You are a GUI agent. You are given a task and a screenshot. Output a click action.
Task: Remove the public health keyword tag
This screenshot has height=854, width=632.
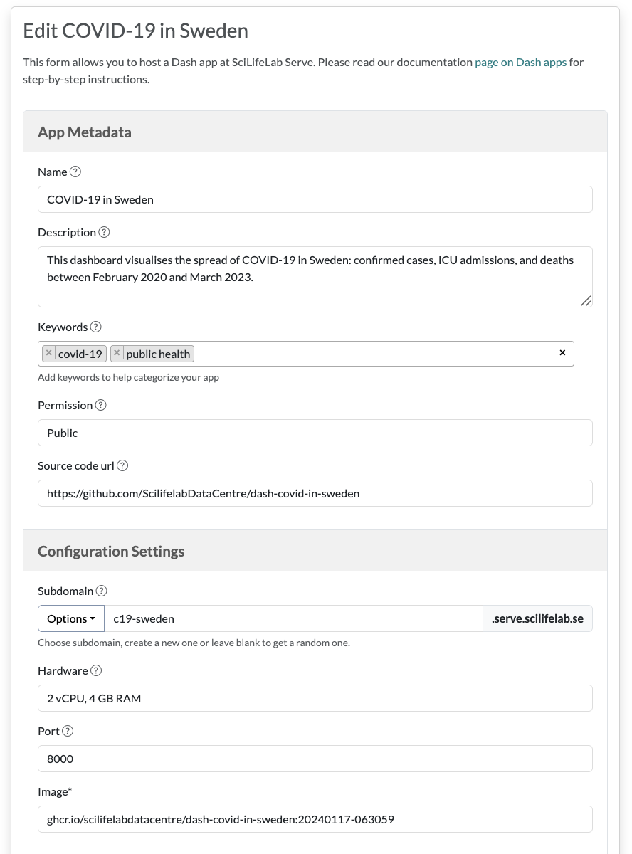point(117,353)
